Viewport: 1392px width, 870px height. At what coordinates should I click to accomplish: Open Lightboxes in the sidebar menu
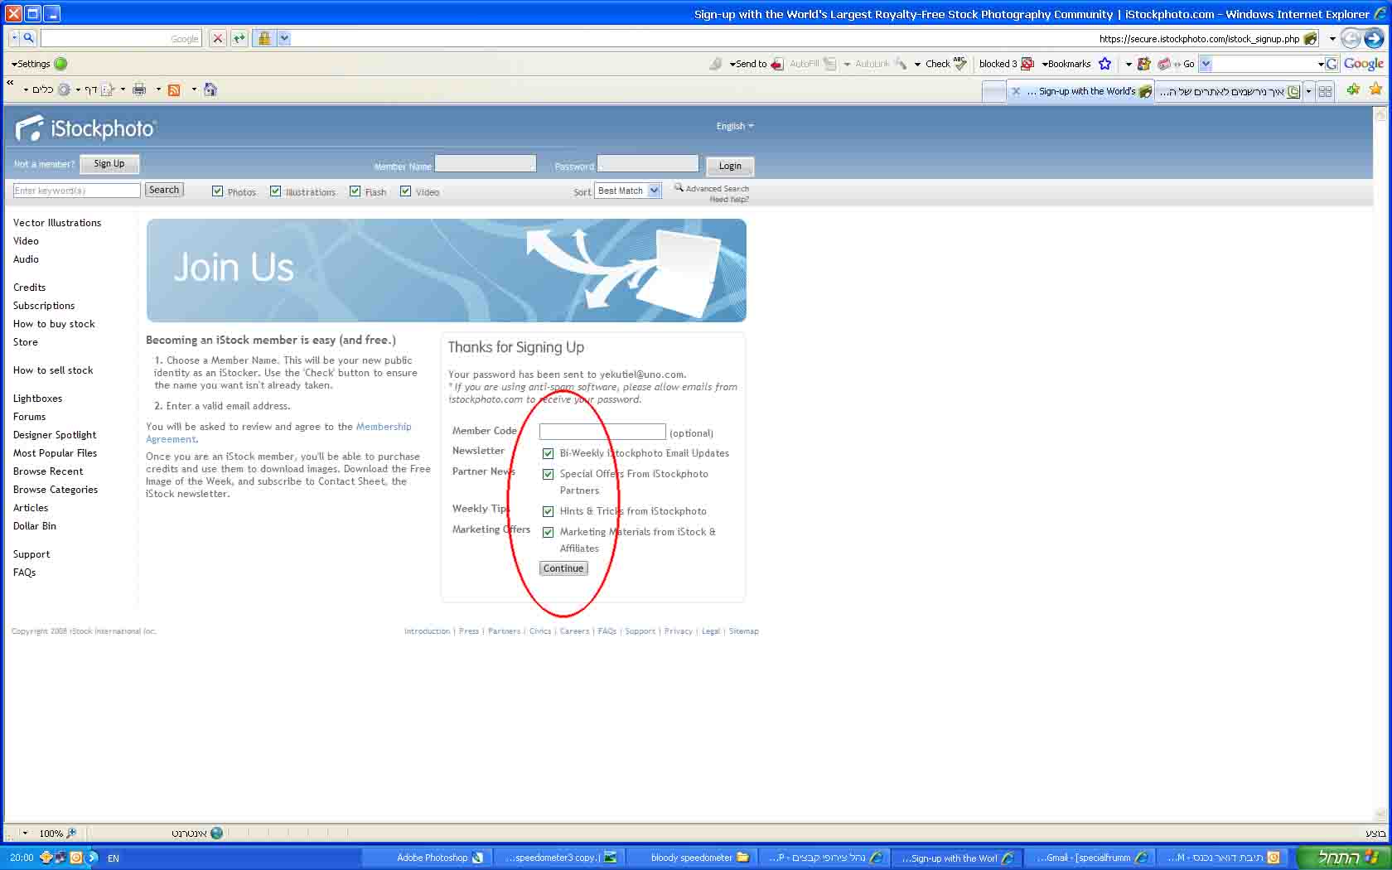pyautogui.click(x=37, y=399)
